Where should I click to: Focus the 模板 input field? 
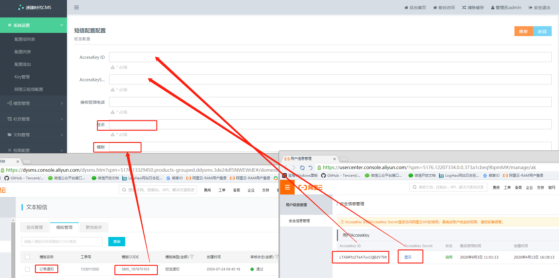330,147
